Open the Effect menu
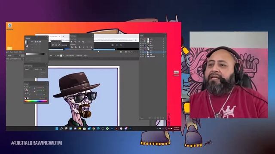275x154 pixels. [x=21, y=52]
